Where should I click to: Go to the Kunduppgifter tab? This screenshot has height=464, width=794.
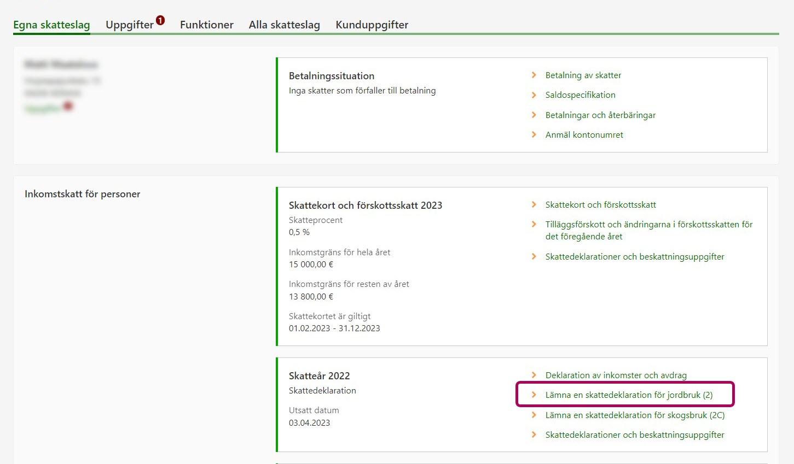coord(372,25)
